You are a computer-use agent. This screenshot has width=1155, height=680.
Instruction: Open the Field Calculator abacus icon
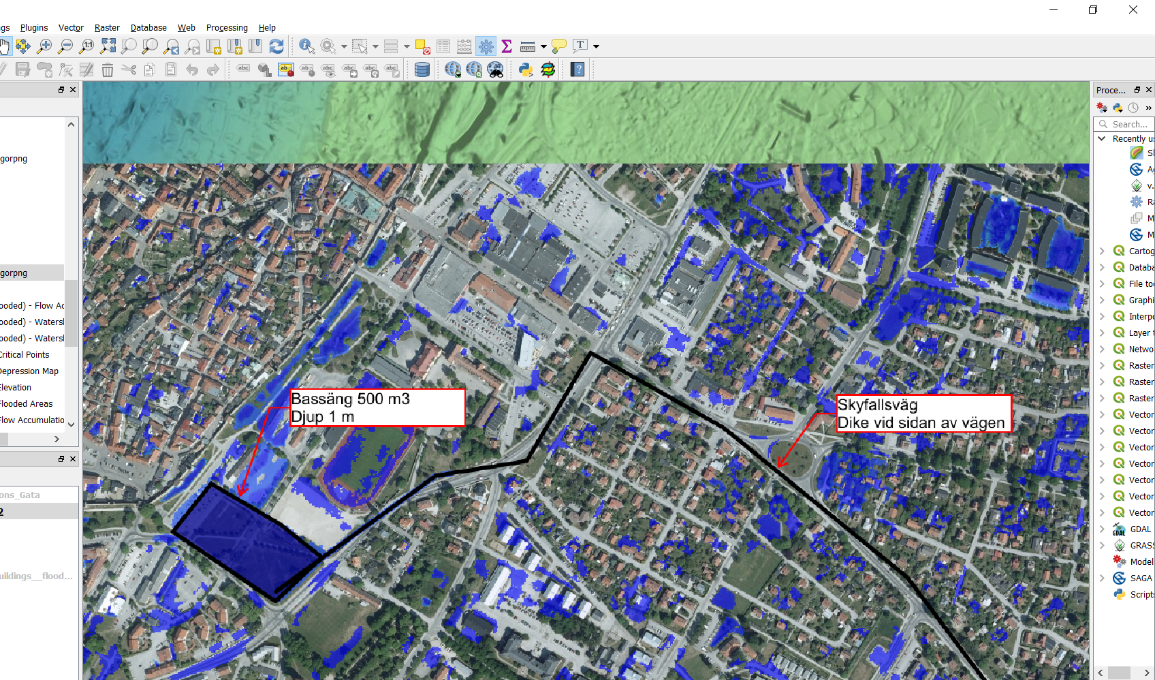[x=464, y=46]
